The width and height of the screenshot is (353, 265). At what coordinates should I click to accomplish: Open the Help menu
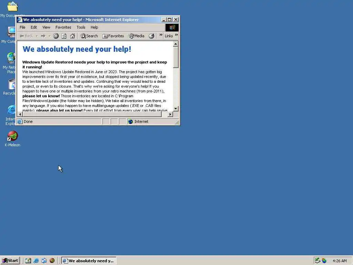pyautogui.click(x=94, y=27)
